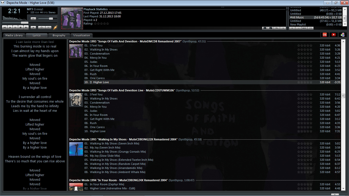Click the Songs Of Faith And Devotion Remastered album cover

click(x=76, y=51)
